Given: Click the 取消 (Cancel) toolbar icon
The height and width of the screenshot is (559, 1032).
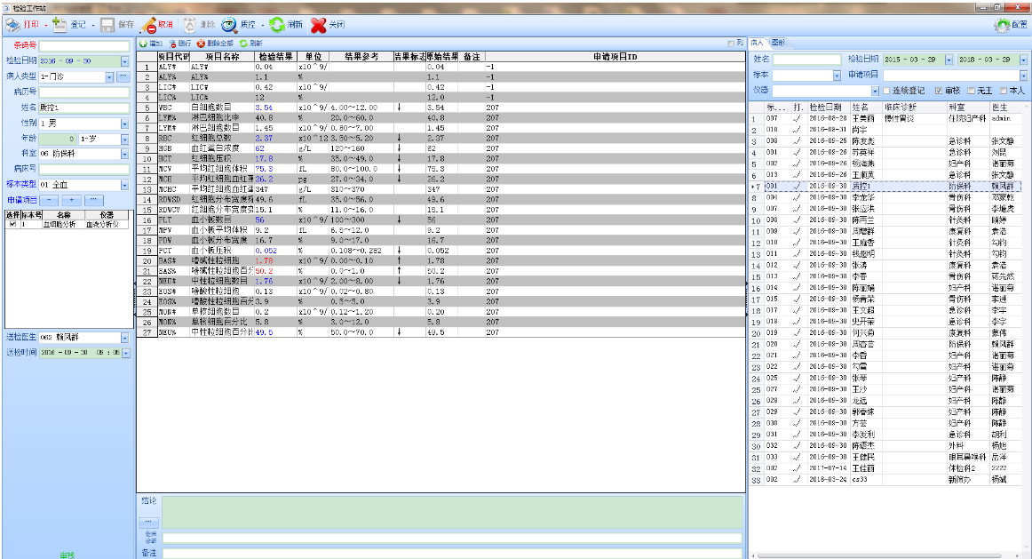Looking at the screenshot, I should click(x=151, y=26).
